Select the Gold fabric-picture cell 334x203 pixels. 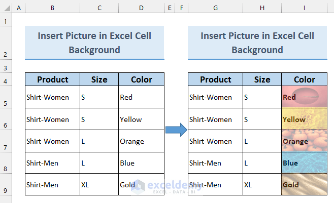(x=305, y=185)
